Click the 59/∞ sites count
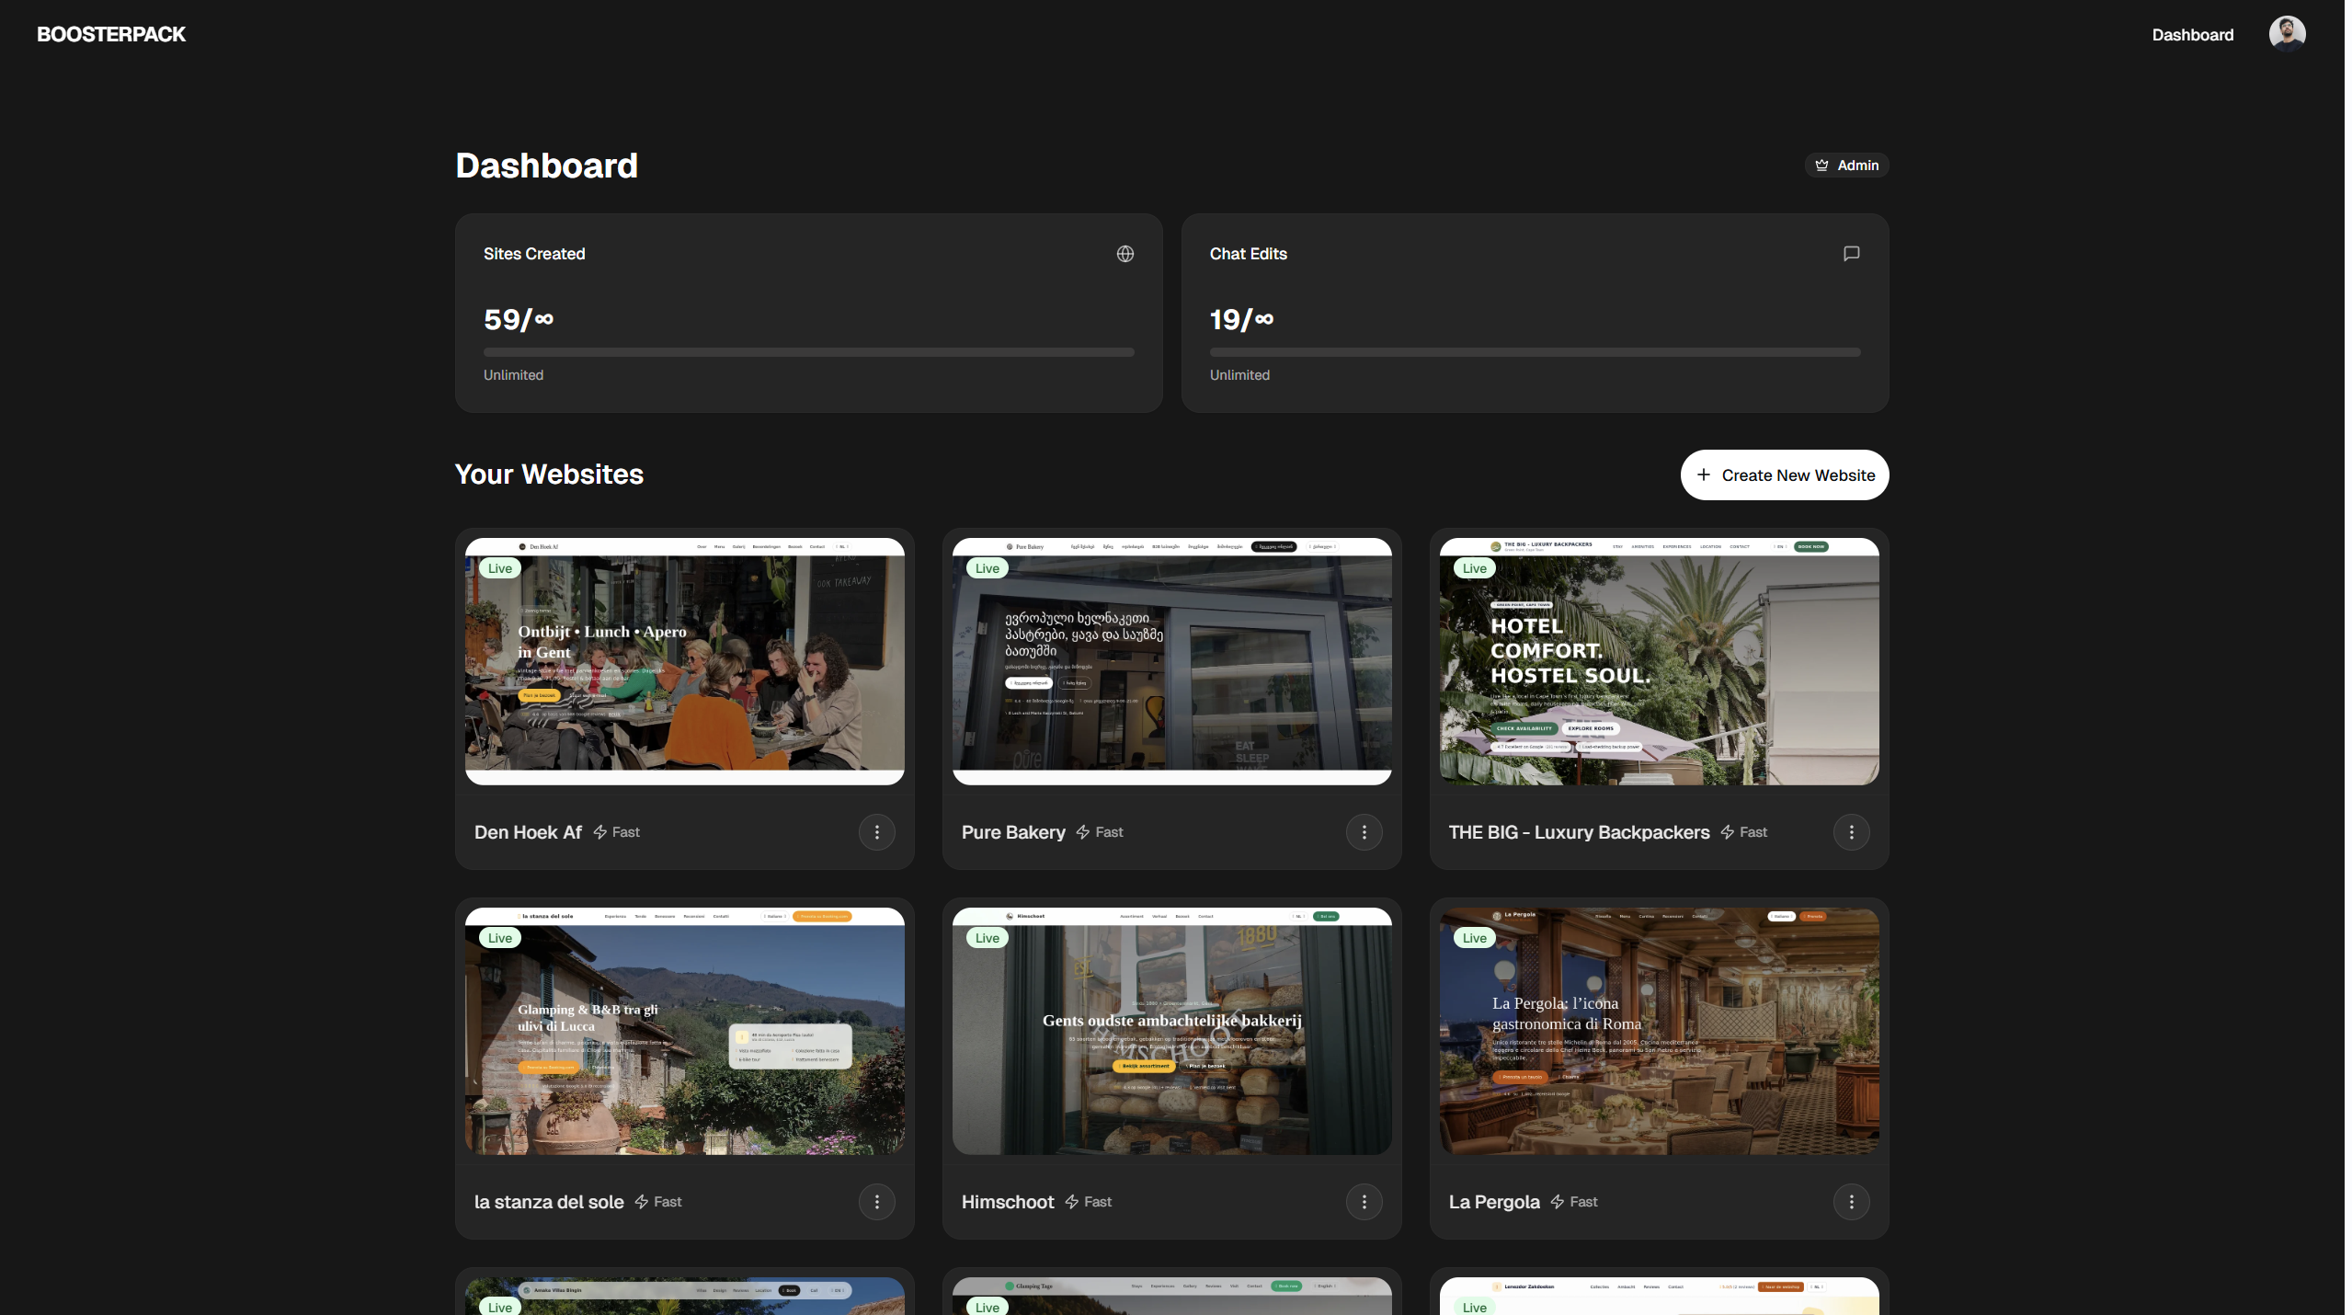Screen dimensions: 2352x1315 pyautogui.click(x=519, y=319)
